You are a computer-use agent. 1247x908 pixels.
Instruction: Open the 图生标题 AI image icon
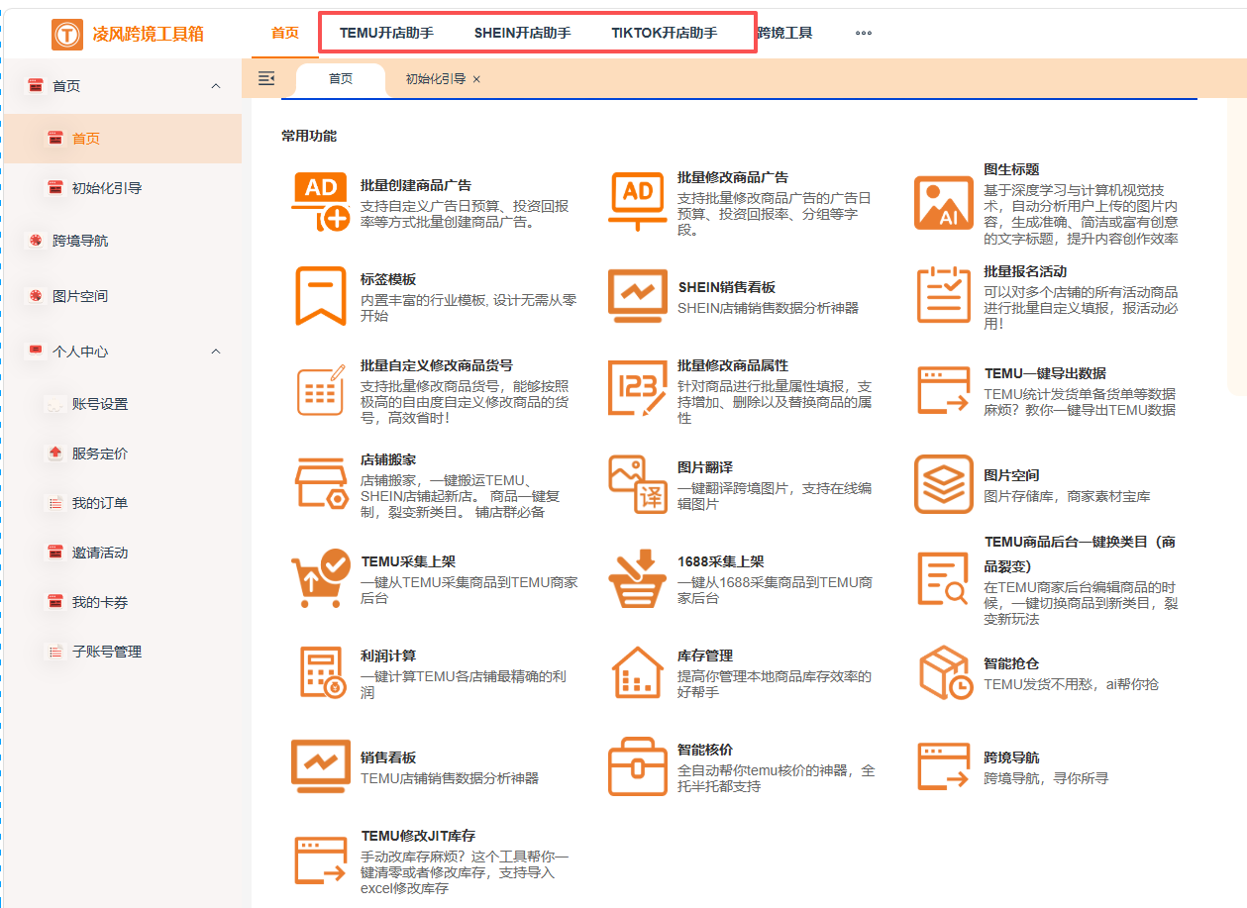tap(944, 202)
